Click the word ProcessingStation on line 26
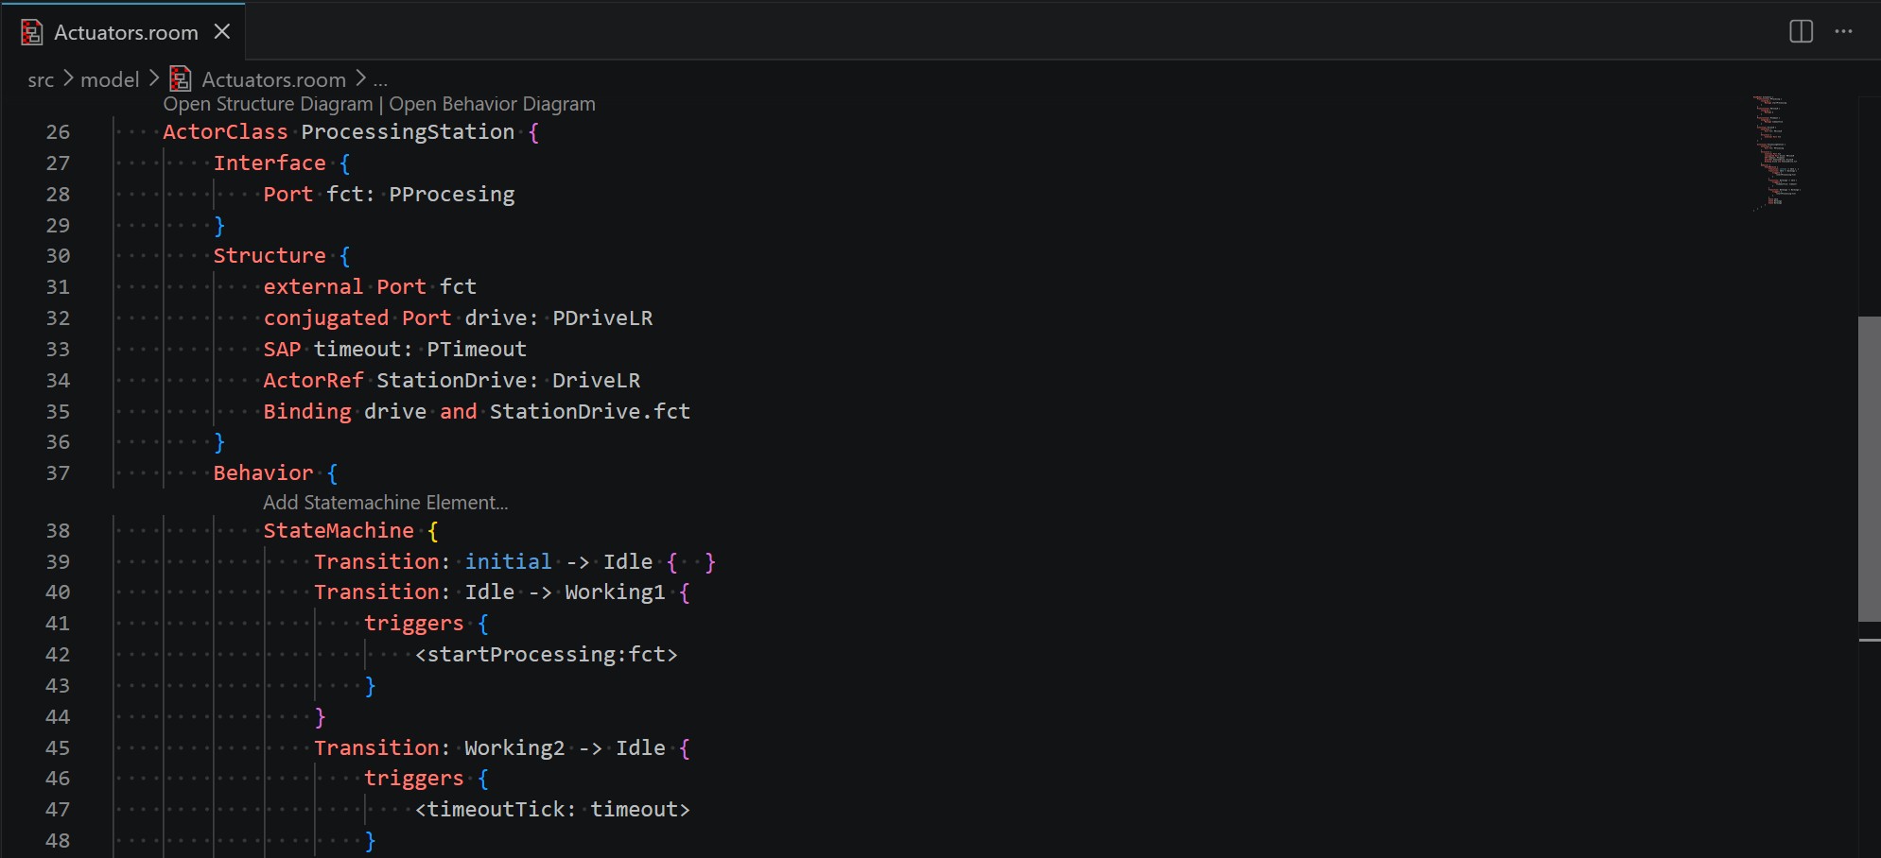 coord(408,132)
